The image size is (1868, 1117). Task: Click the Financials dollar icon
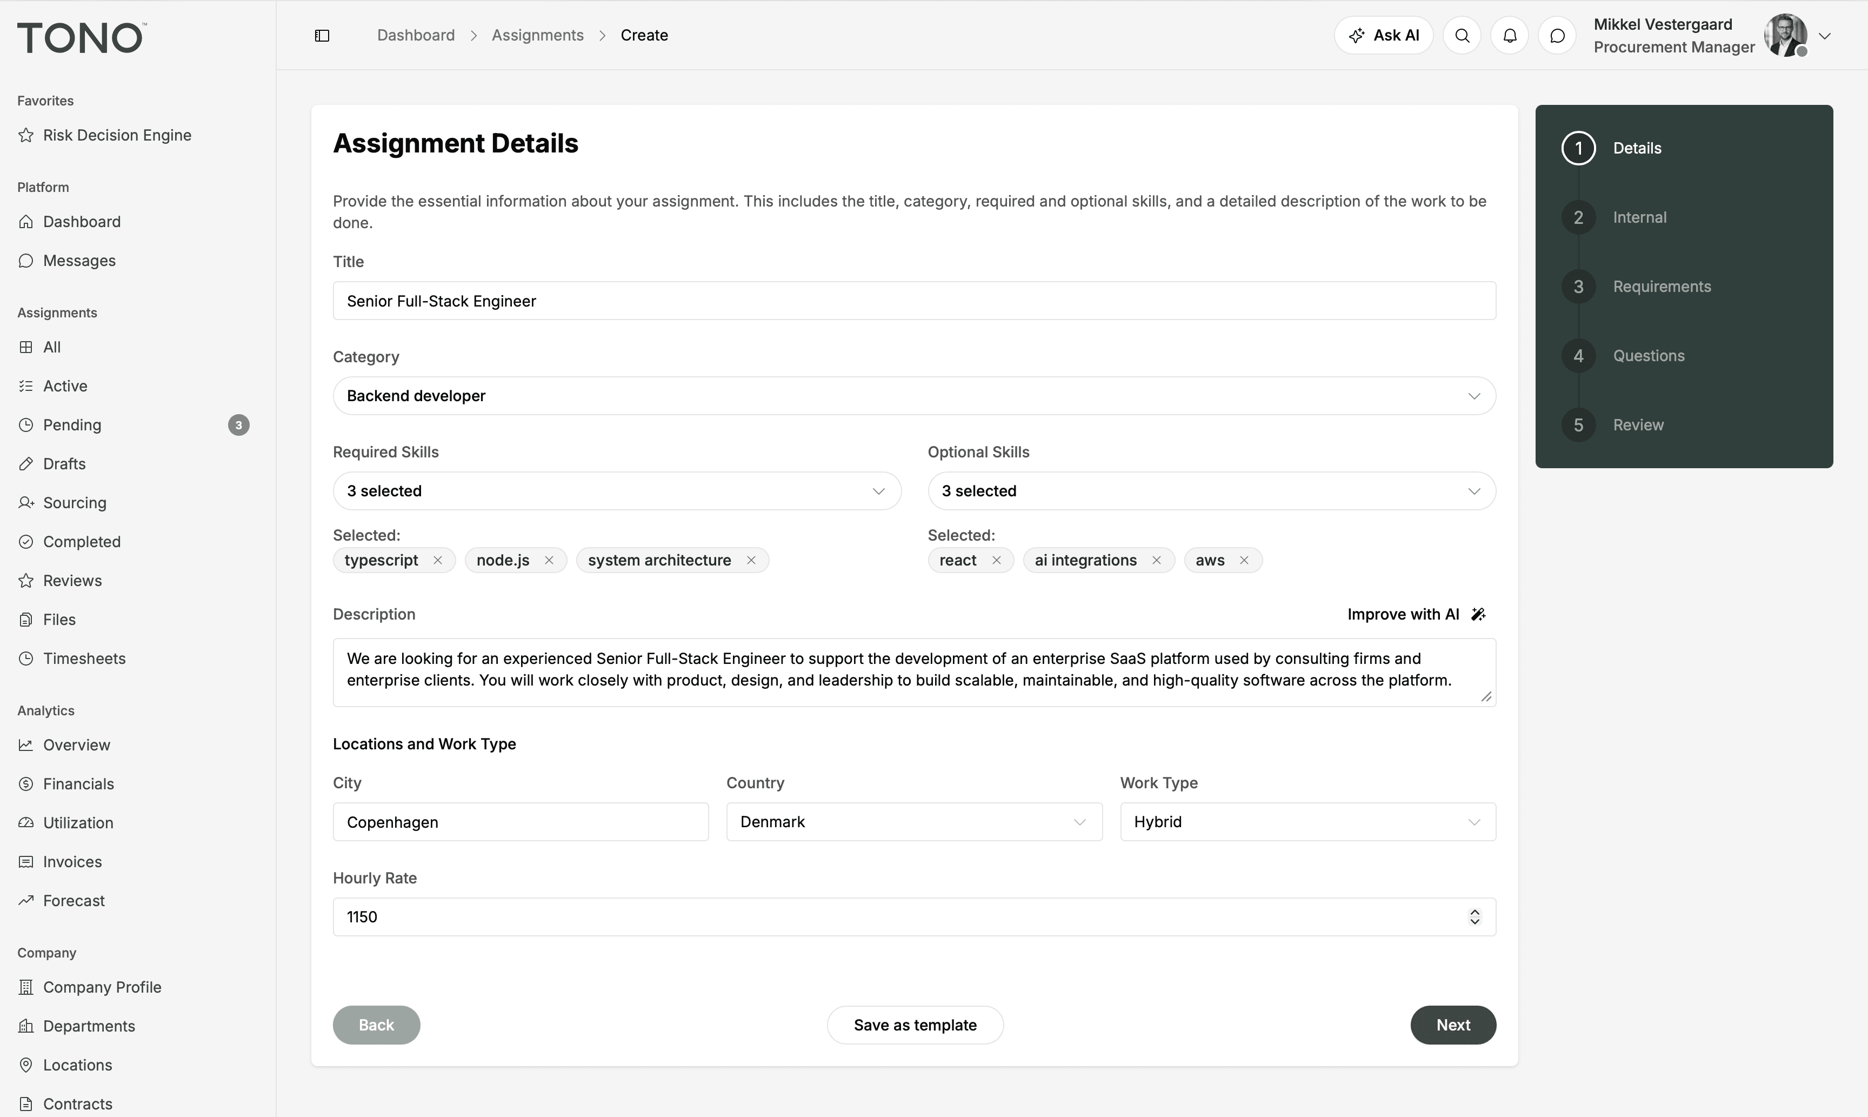click(x=26, y=783)
